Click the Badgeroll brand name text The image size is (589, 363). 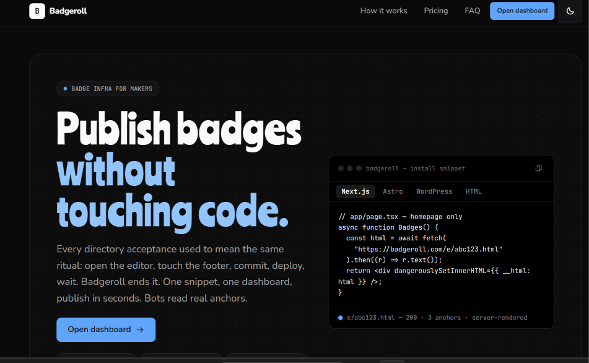[x=68, y=11]
